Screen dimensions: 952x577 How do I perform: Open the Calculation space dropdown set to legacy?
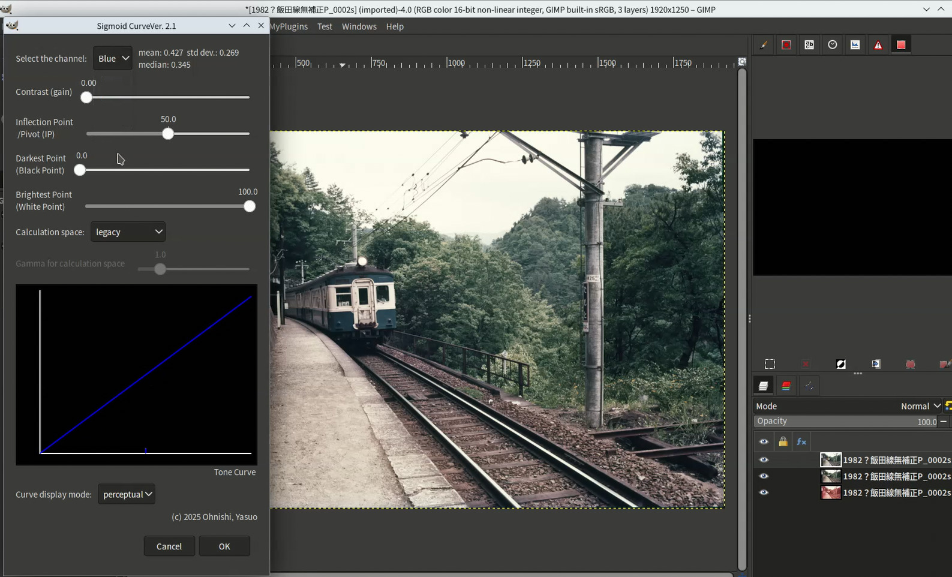(128, 232)
